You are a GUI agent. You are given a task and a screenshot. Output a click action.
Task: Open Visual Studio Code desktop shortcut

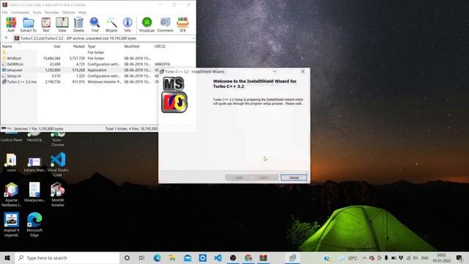click(x=58, y=164)
